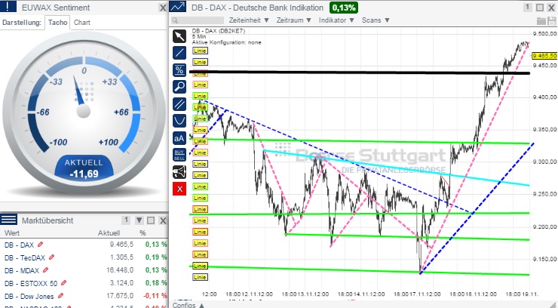The image size is (558, 308).
Task: Click the '1' button in chart window title bar
Action: pyautogui.click(x=527, y=7)
